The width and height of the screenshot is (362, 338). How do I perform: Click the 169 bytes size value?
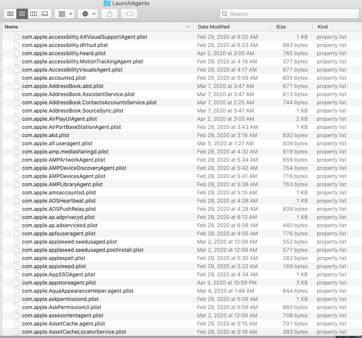click(x=295, y=266)
